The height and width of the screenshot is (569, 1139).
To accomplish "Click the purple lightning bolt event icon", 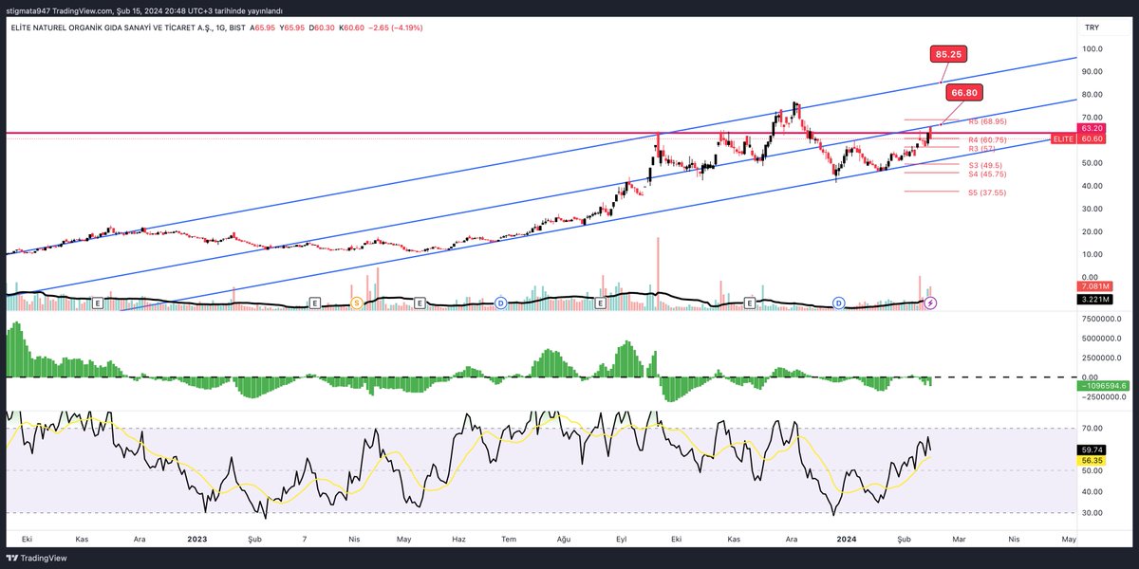I will click(931, 303).
